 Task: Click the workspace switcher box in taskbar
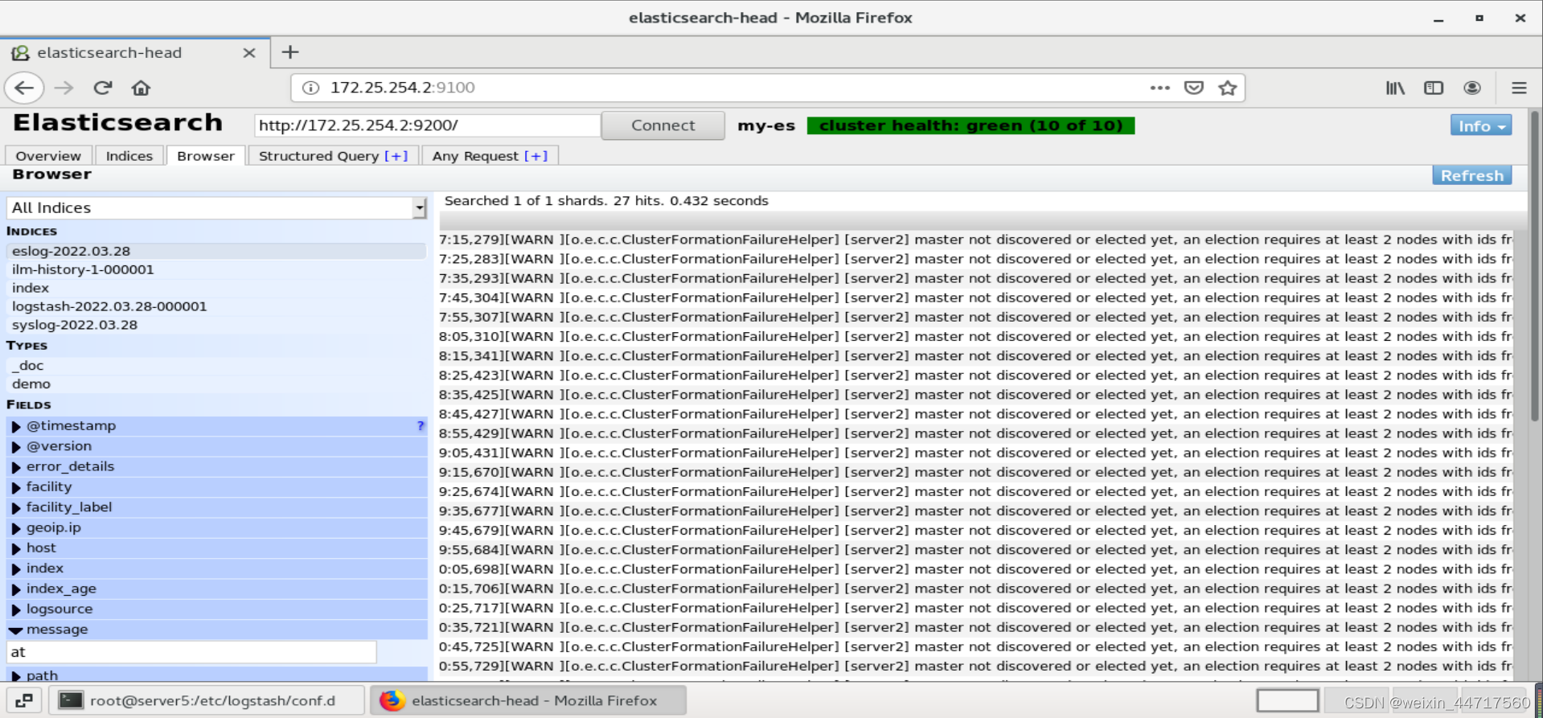pos(1287,700)
